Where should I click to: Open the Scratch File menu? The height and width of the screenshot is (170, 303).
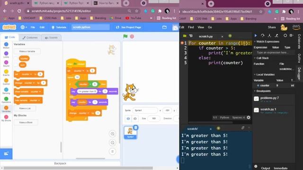[x=33, y=27]
